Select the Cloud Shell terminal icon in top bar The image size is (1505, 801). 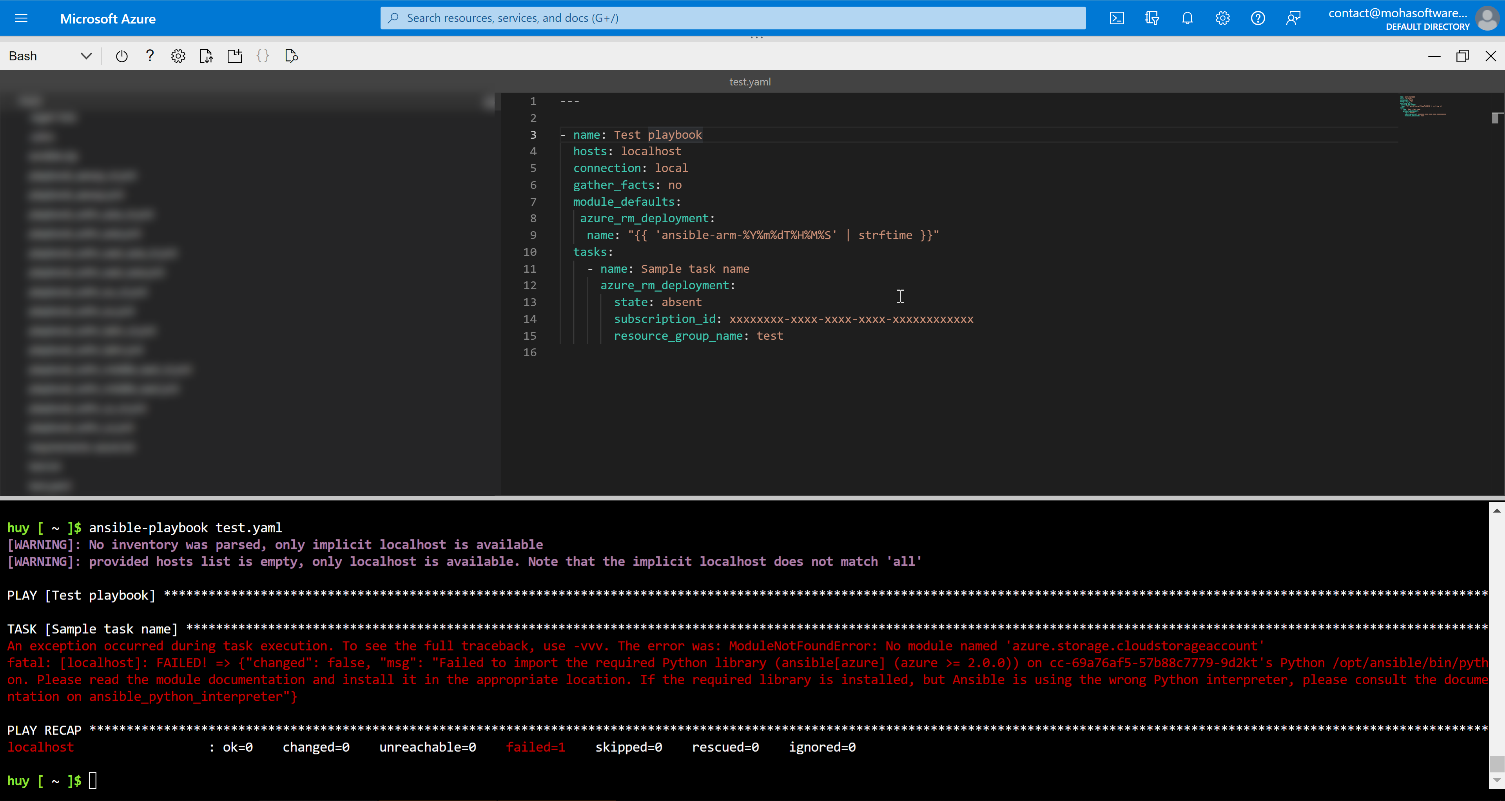pyautogui.click(x=1117, y=18)
